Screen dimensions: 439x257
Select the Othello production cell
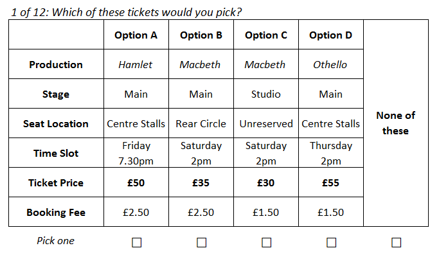[330, 65]
